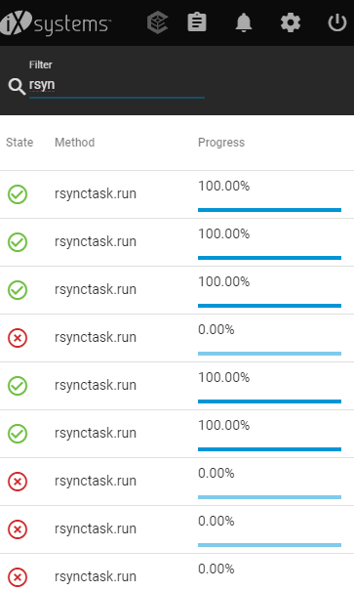Viewport: 354px width, 591px height.
Task: Open the settings gear icon
Action: (x=291, y=22)
